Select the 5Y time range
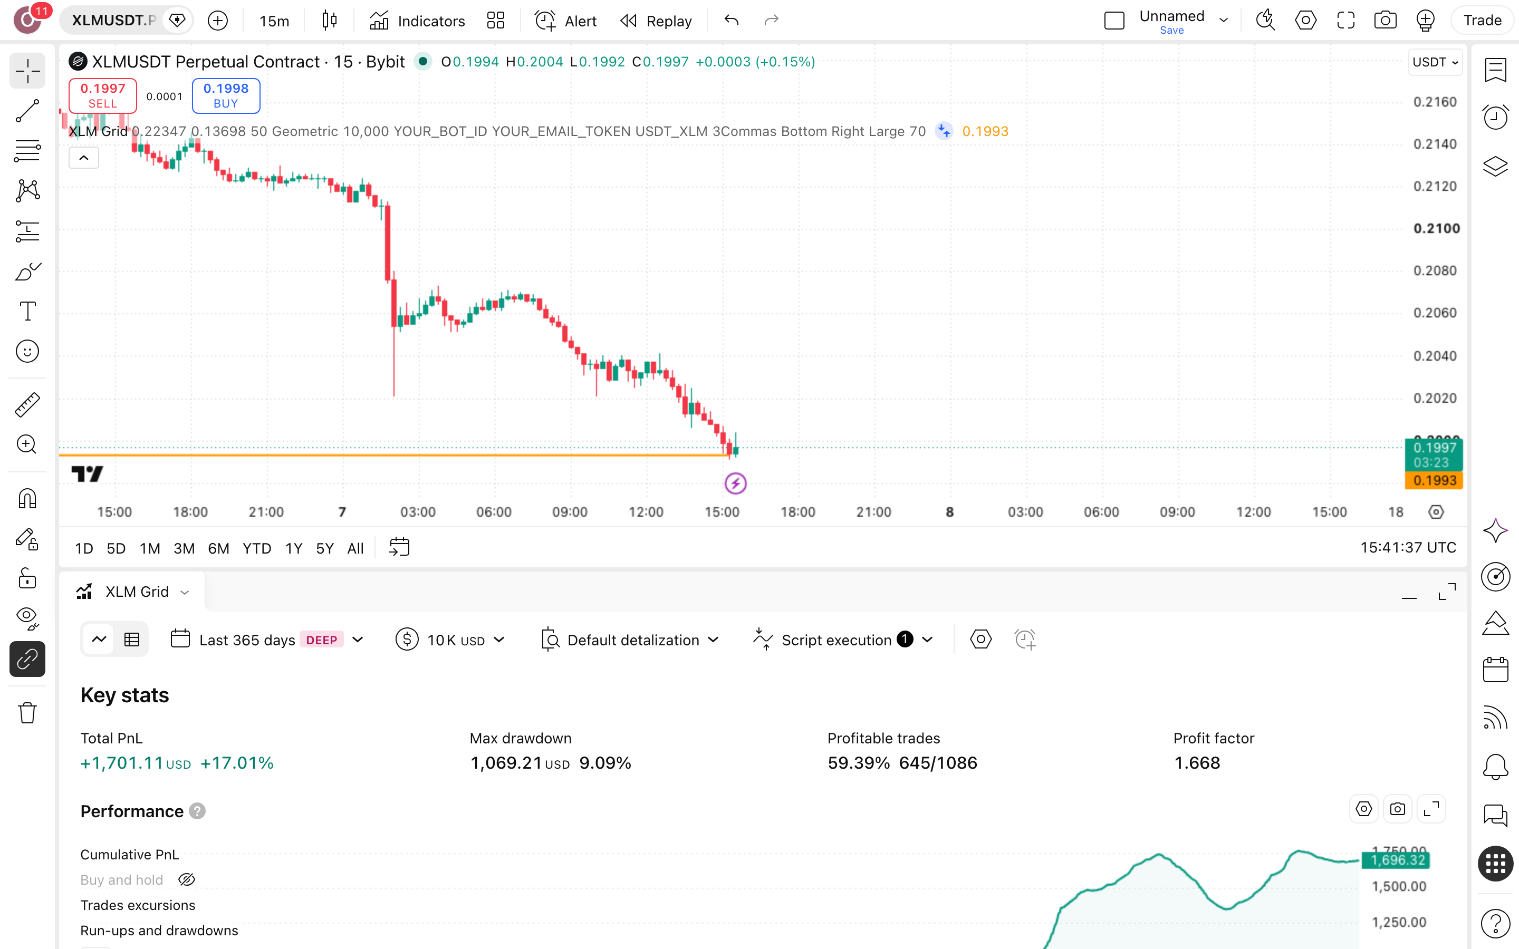Image resolution: width=1519 pixels, height=949 pixels. click(324, 548)
